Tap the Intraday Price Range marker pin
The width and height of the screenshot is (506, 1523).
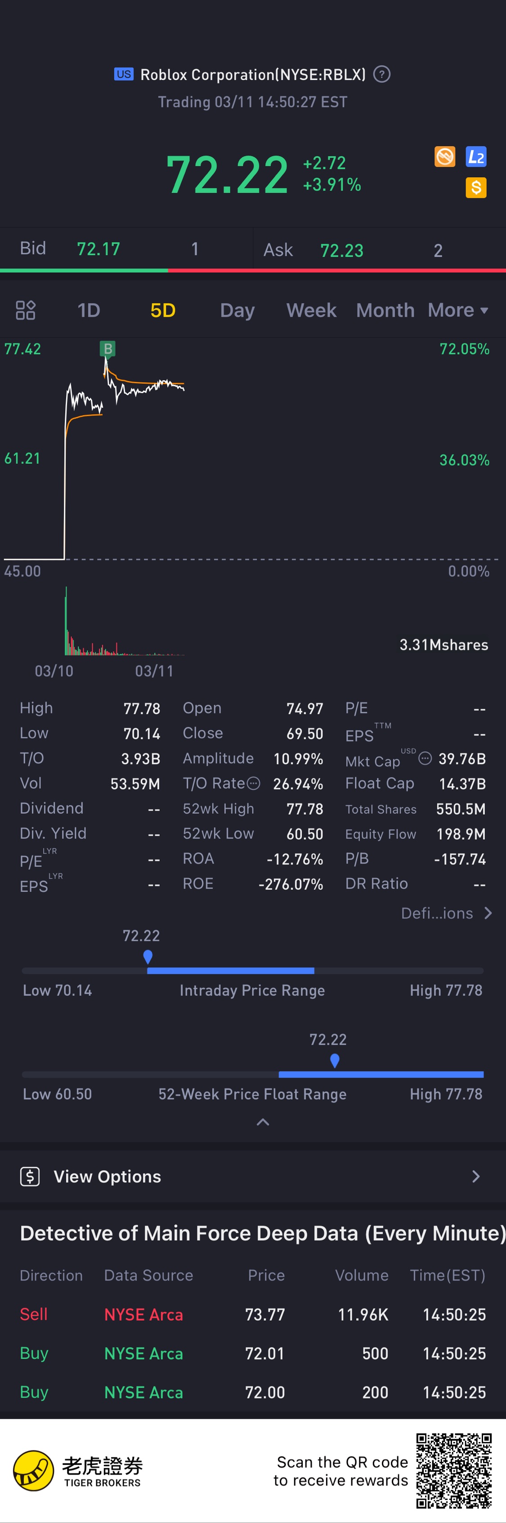[x=148, y=956]
